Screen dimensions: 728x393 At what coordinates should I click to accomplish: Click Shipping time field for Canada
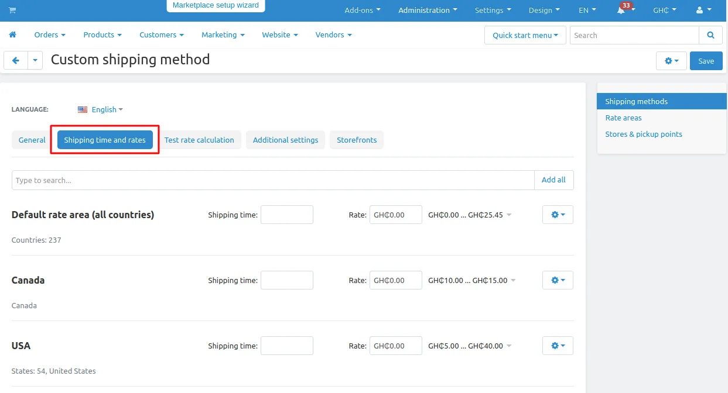[x=287, y=280]
